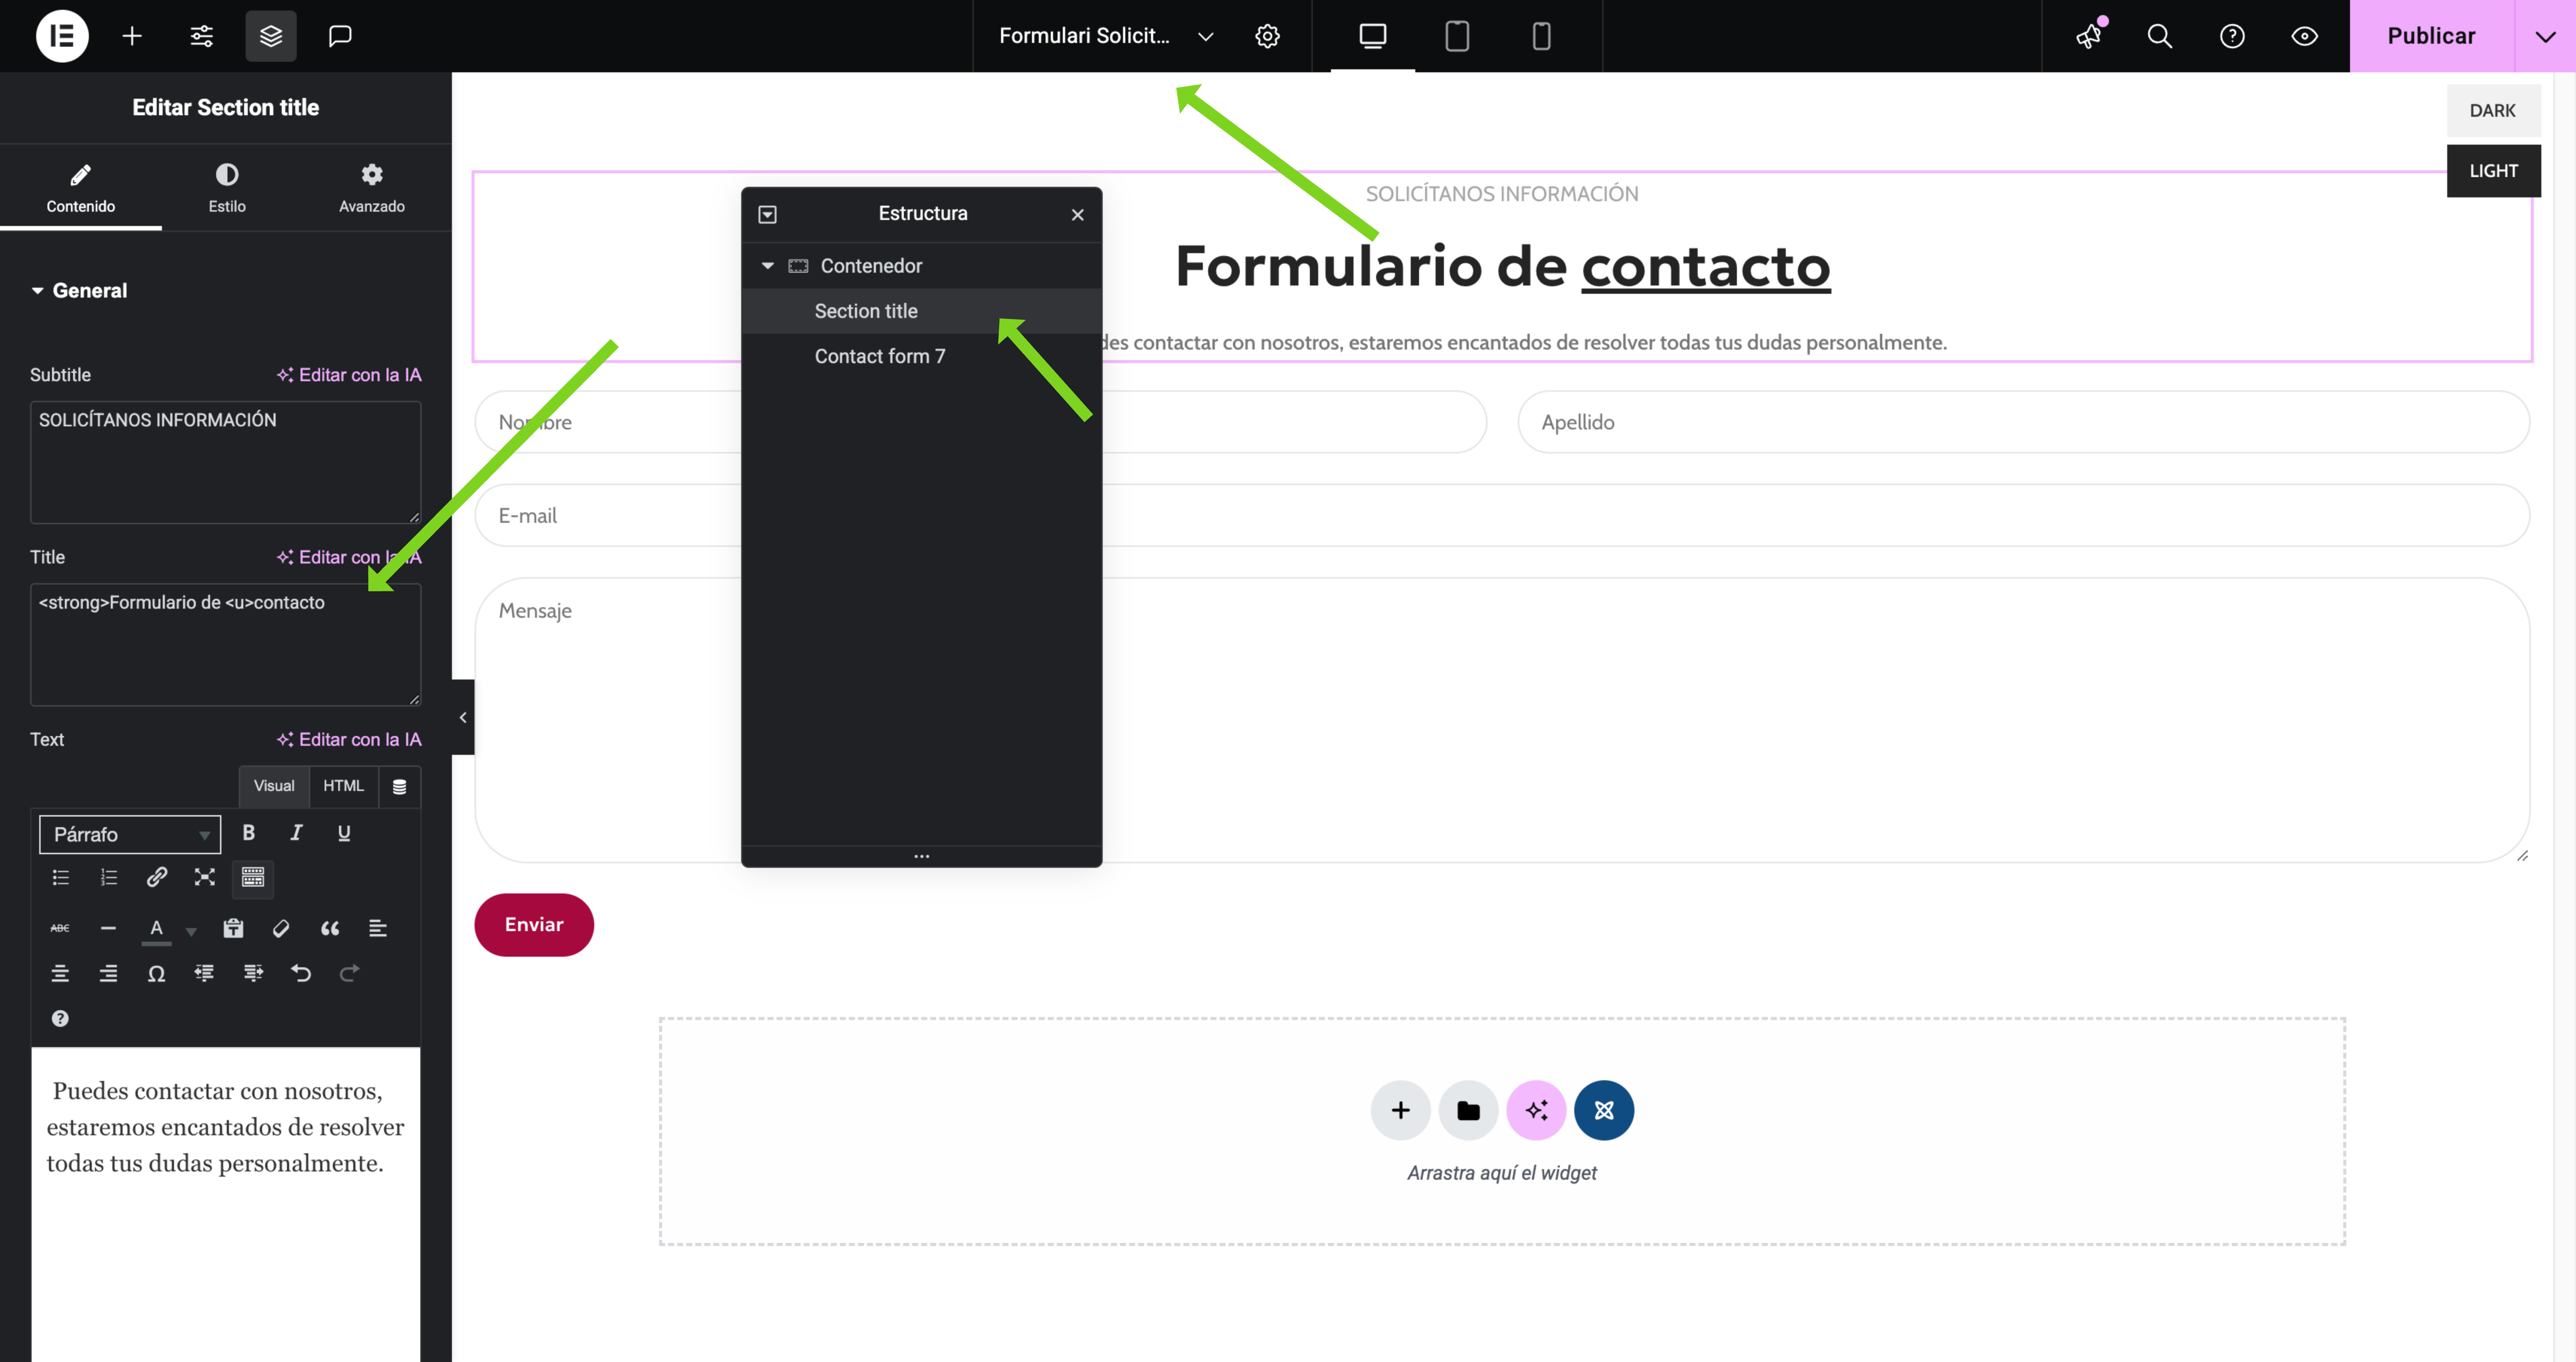
Task: Switch to DARK mode
Action: 2493,111
